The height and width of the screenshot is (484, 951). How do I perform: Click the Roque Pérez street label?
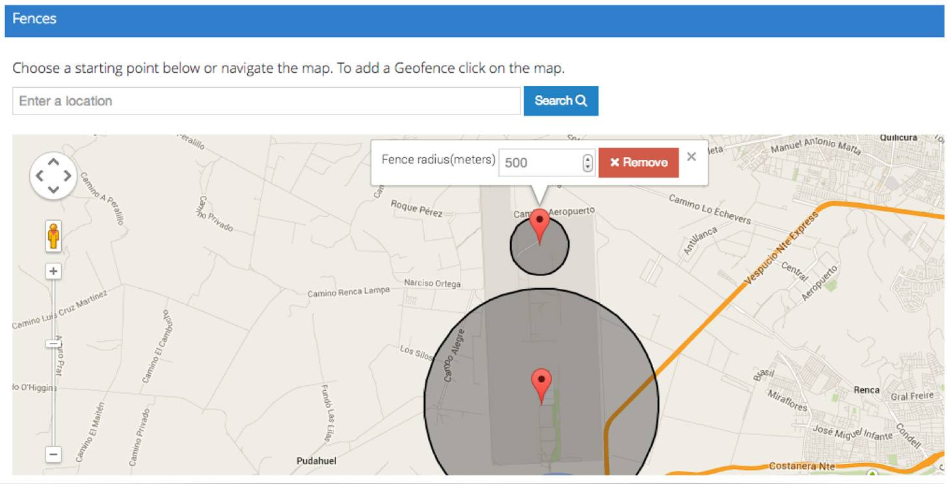coord(416,208)
